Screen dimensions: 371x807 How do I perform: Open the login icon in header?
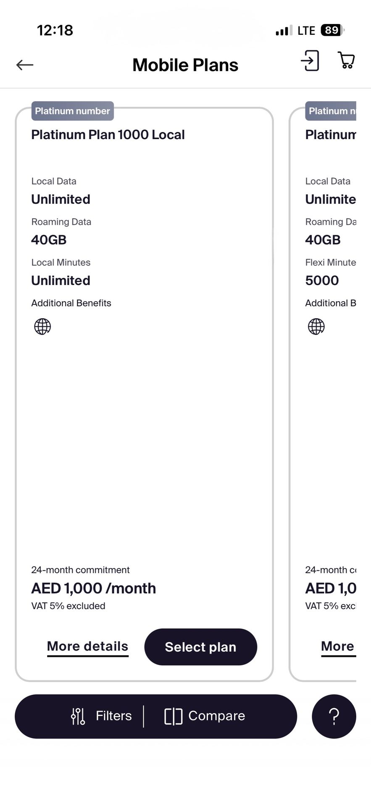click(310, 61)
